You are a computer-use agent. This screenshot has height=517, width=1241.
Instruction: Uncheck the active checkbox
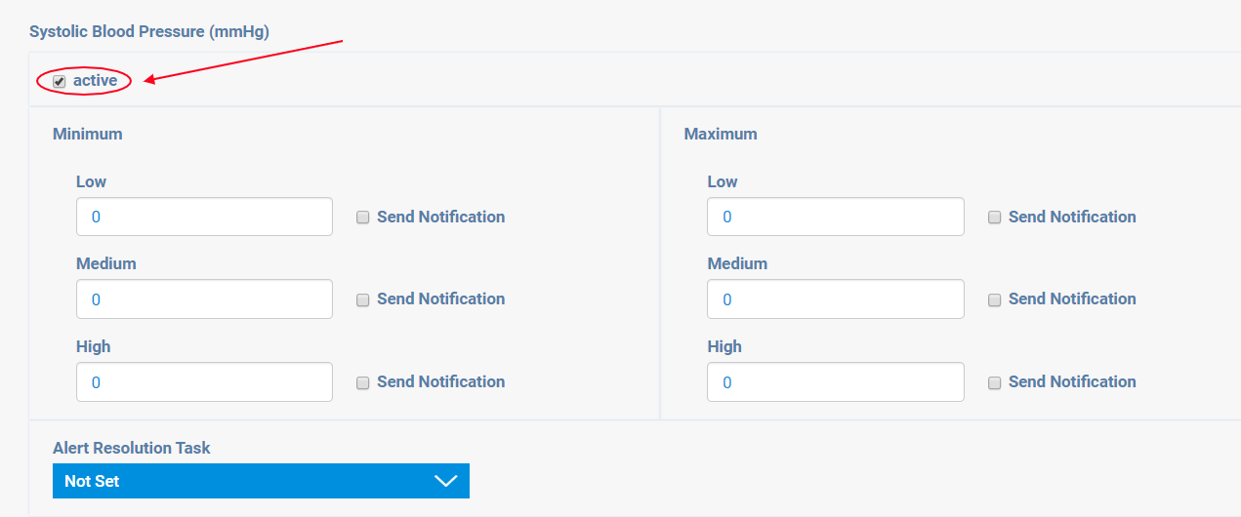60,81
